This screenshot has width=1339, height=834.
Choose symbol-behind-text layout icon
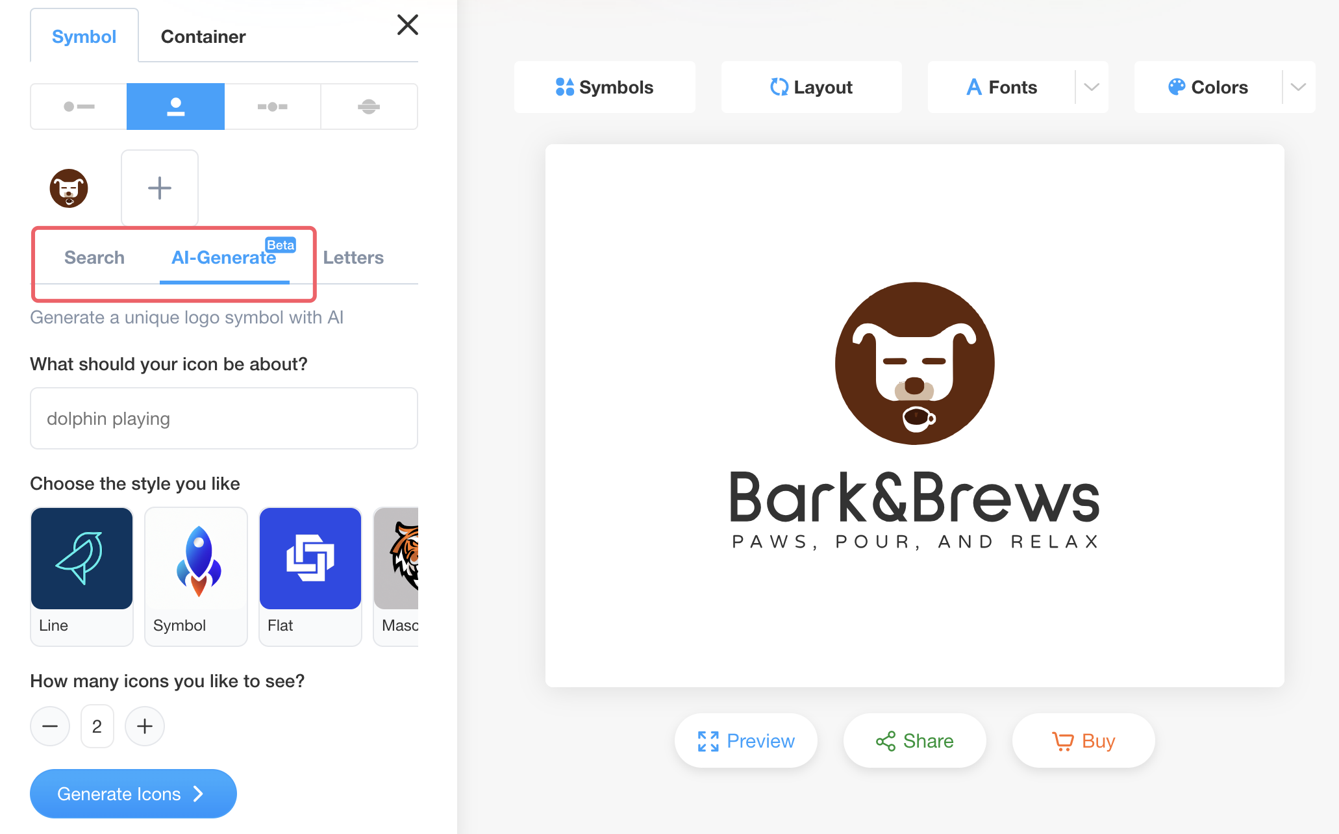pyautogui.click(x=368, y=107)
